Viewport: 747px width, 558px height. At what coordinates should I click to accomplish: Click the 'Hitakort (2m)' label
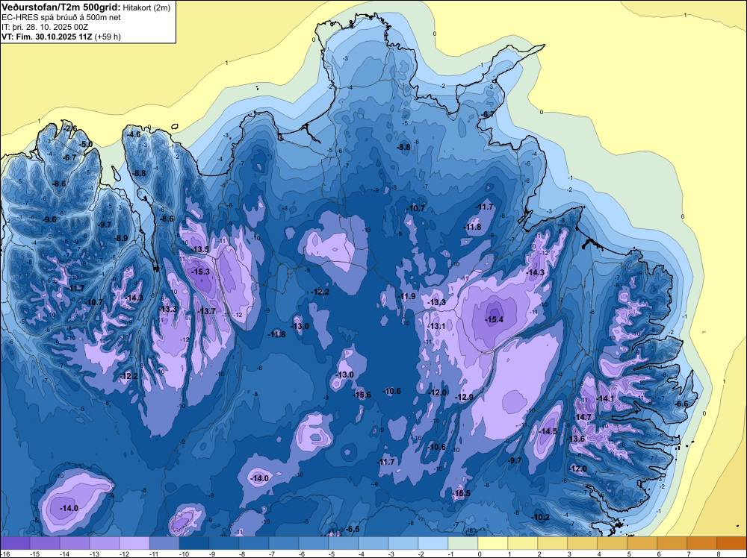[x=146, y=7]
